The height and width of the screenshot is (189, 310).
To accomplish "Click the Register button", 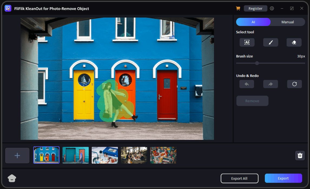I will point(255,8).
